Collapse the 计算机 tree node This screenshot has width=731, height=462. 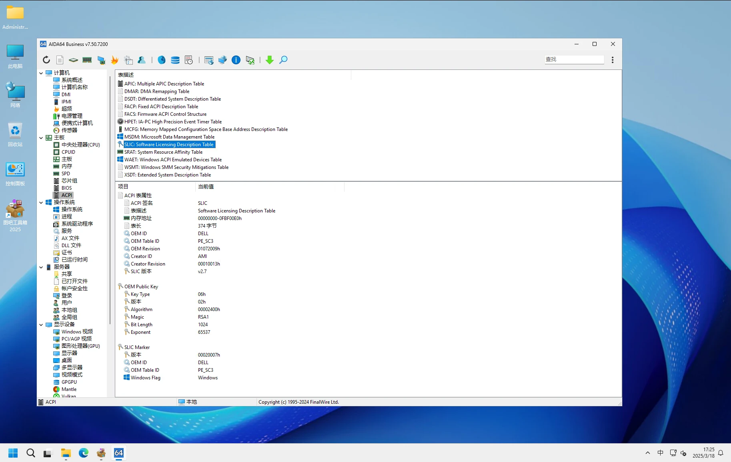click(x=41, y=73)
